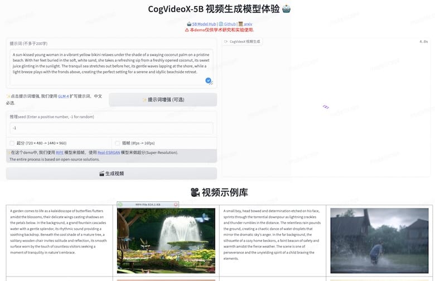
Task: Click 'The entire process is based on open-source solutions.'
Action: pos(55,159)
